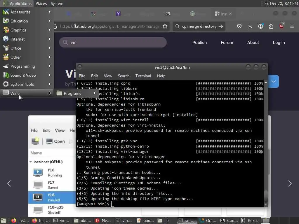Select the f17 Saved virtual machine

52,185
